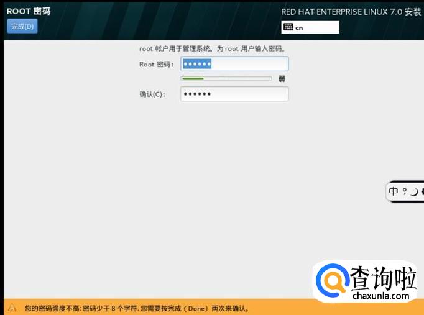This screenshot has width=424, height=315.
Task: Click the warning triangle icon in bottom bar
Action: click(x=12, y=308)
